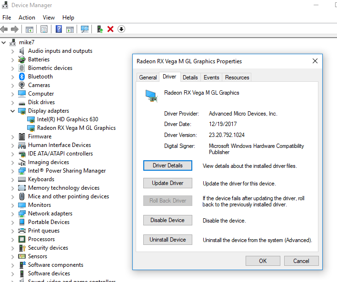
Task: Expand the Network adapters category
Action: click(12, 214)
